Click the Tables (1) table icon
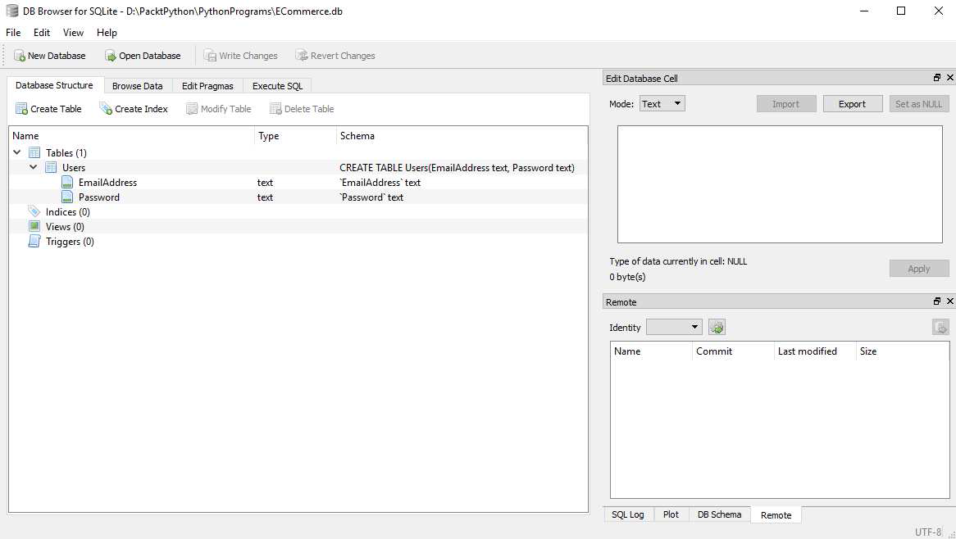The width and height of the screenshot is (956, 539). (x=34, y=153)
